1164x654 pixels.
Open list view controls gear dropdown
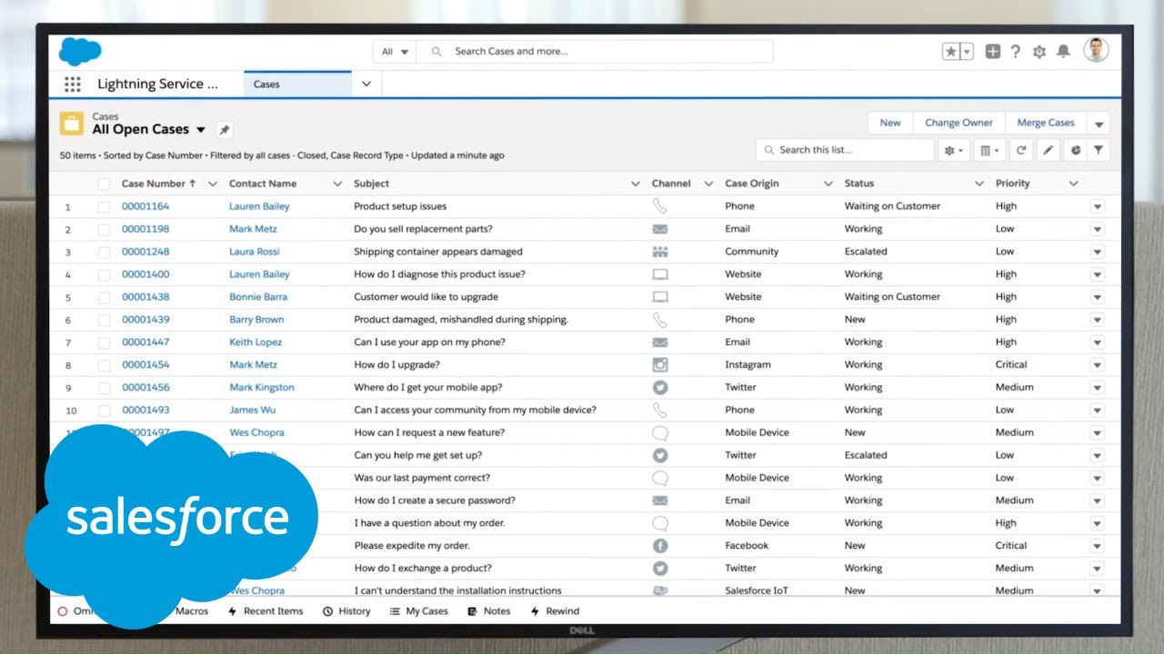click(x=954, y=150)
